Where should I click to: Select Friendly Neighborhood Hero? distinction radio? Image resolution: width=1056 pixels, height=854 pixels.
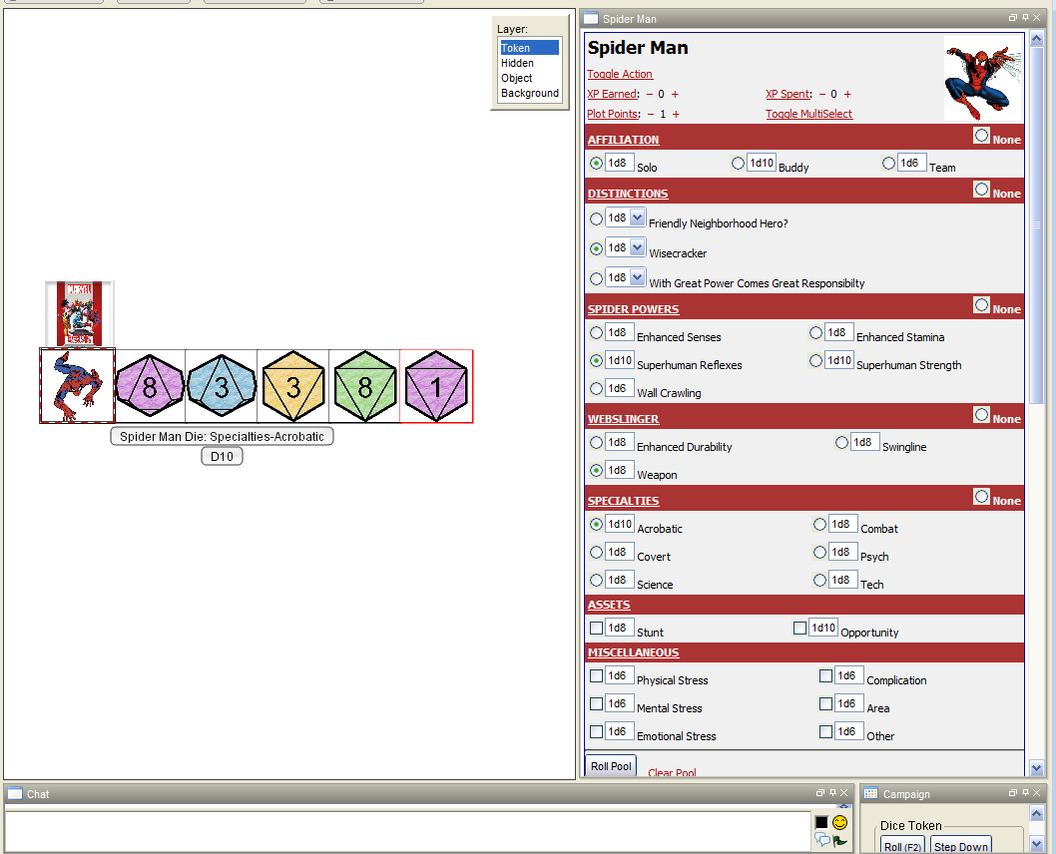(x=596, y=218)
